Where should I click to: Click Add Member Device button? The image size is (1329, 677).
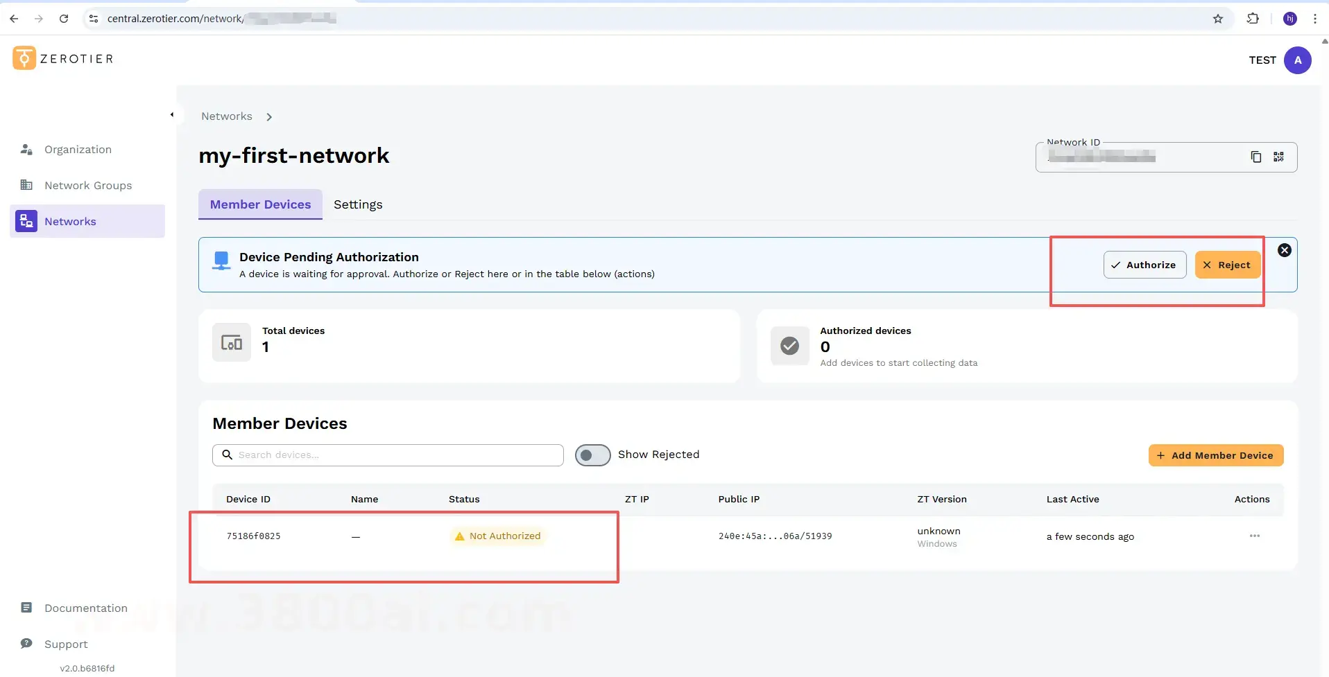tap(1215, 455)
